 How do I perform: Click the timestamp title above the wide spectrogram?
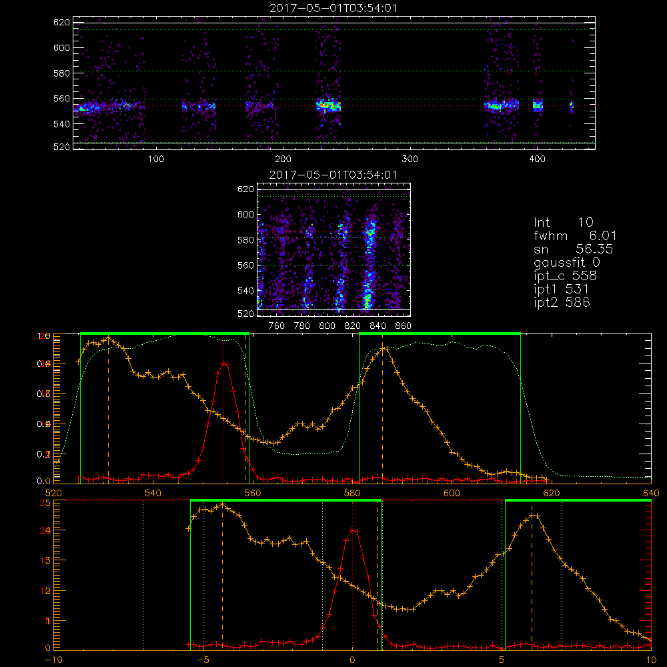pos(333,8)
